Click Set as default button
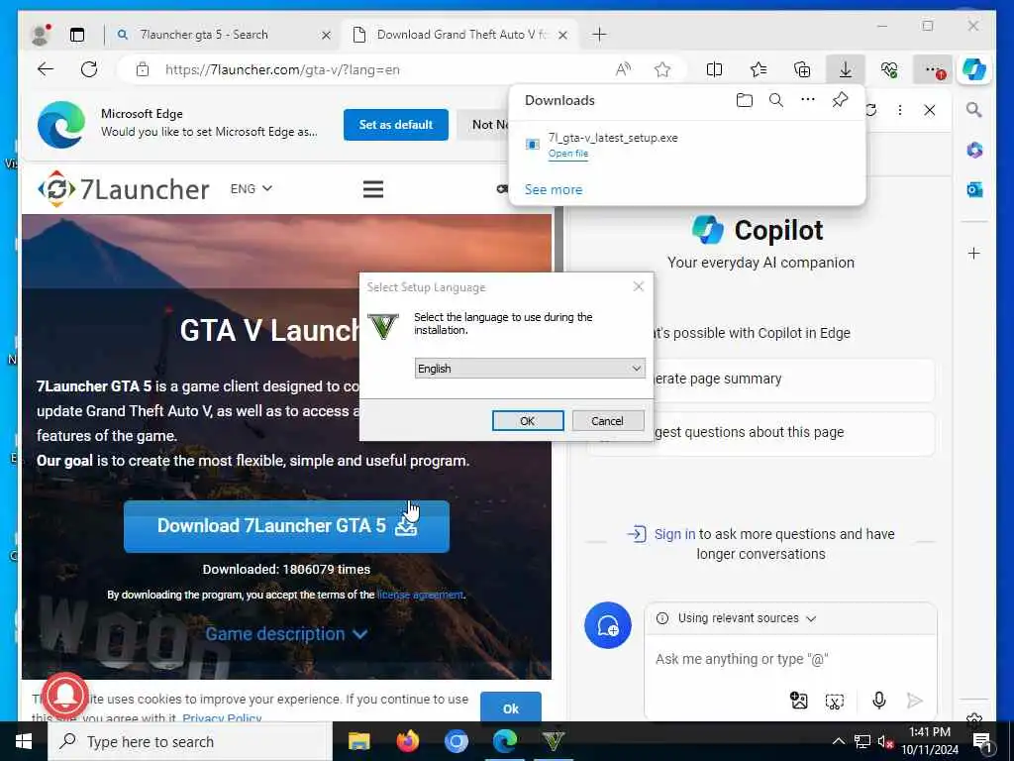 (x=396, y=124)
